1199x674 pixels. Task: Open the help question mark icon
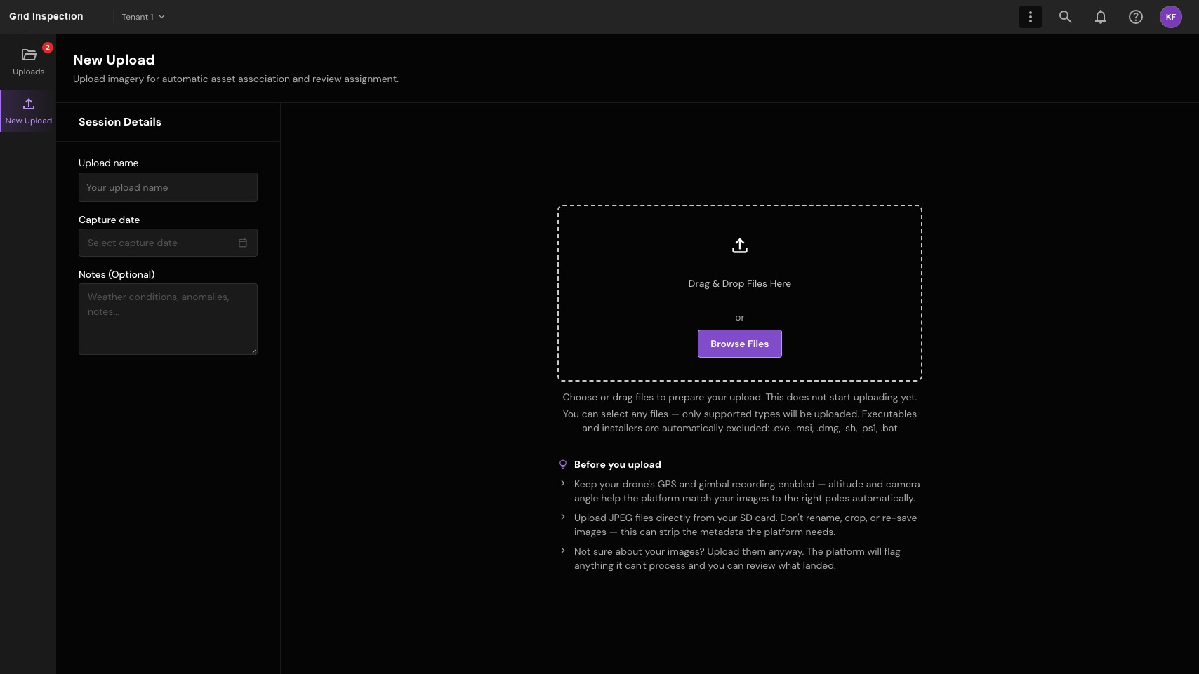1135,17
